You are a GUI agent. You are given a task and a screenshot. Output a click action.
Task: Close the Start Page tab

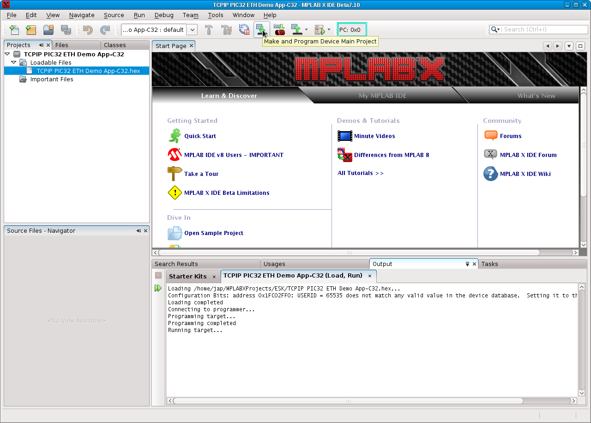click(x=191, y=46)
